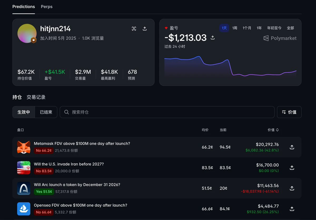The width and height of the screenshot is (316, 220).
Task: Select the 生效中 active filter
Action: 24,112
